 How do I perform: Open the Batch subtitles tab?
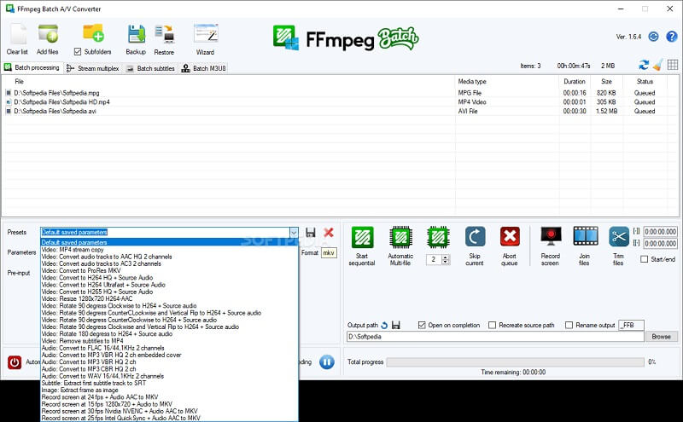pos(150,68)
